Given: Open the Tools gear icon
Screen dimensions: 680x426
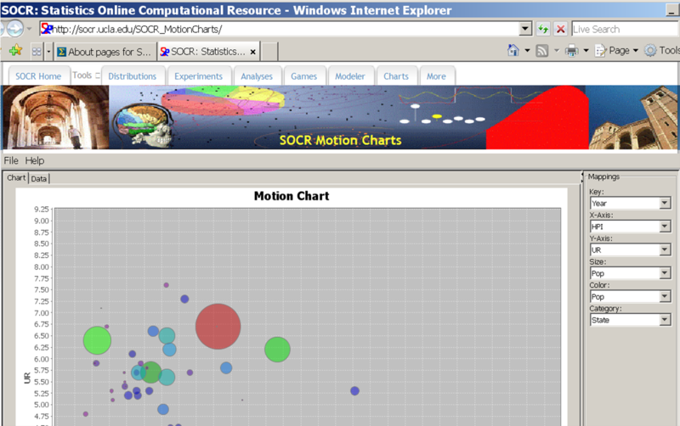Looking at the screenshot, I should click(x=650, y=51).
